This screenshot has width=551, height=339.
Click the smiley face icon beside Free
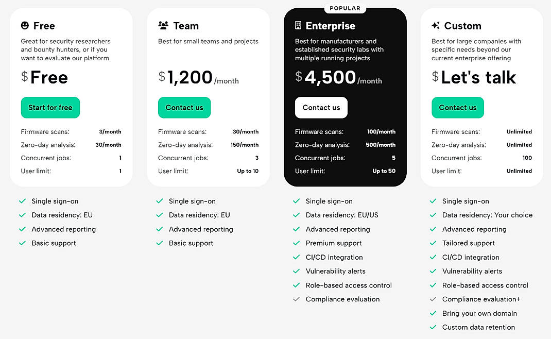24,25
